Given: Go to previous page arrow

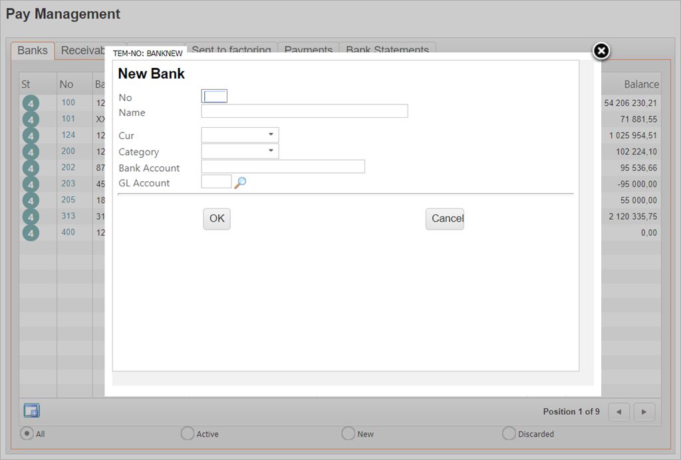Looking at the screenshot, I should (x=619, y=411).
